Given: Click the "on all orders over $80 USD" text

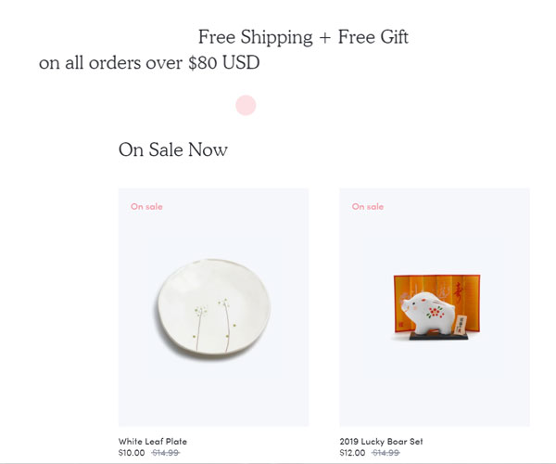Looking at the screenshot, I should pyautogui.click(x=149, y=63).
